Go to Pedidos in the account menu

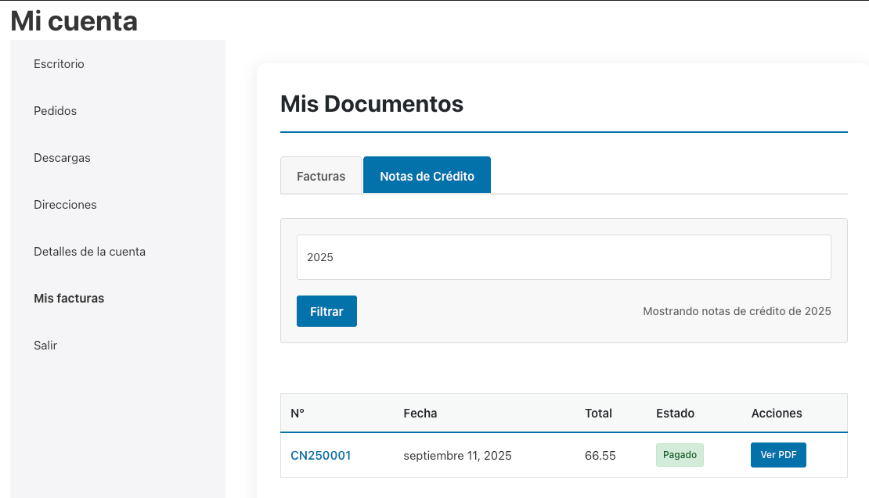(55, 111)
